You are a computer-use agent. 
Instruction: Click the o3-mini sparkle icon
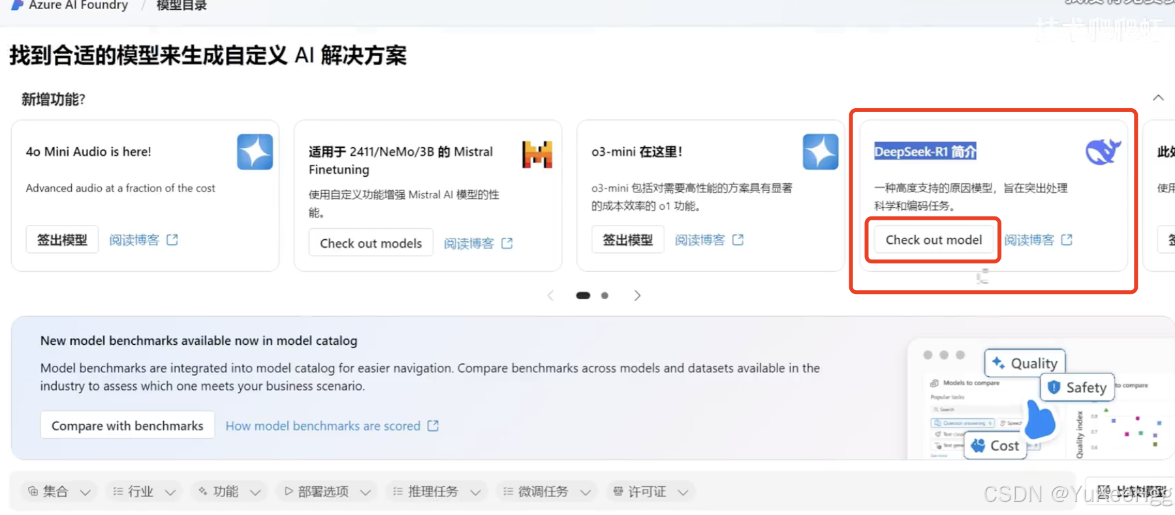[x=821, y=152]
